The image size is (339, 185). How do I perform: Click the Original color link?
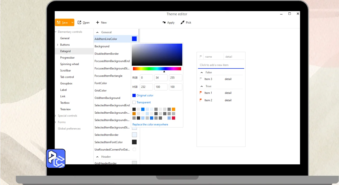[x=145, y=95]
